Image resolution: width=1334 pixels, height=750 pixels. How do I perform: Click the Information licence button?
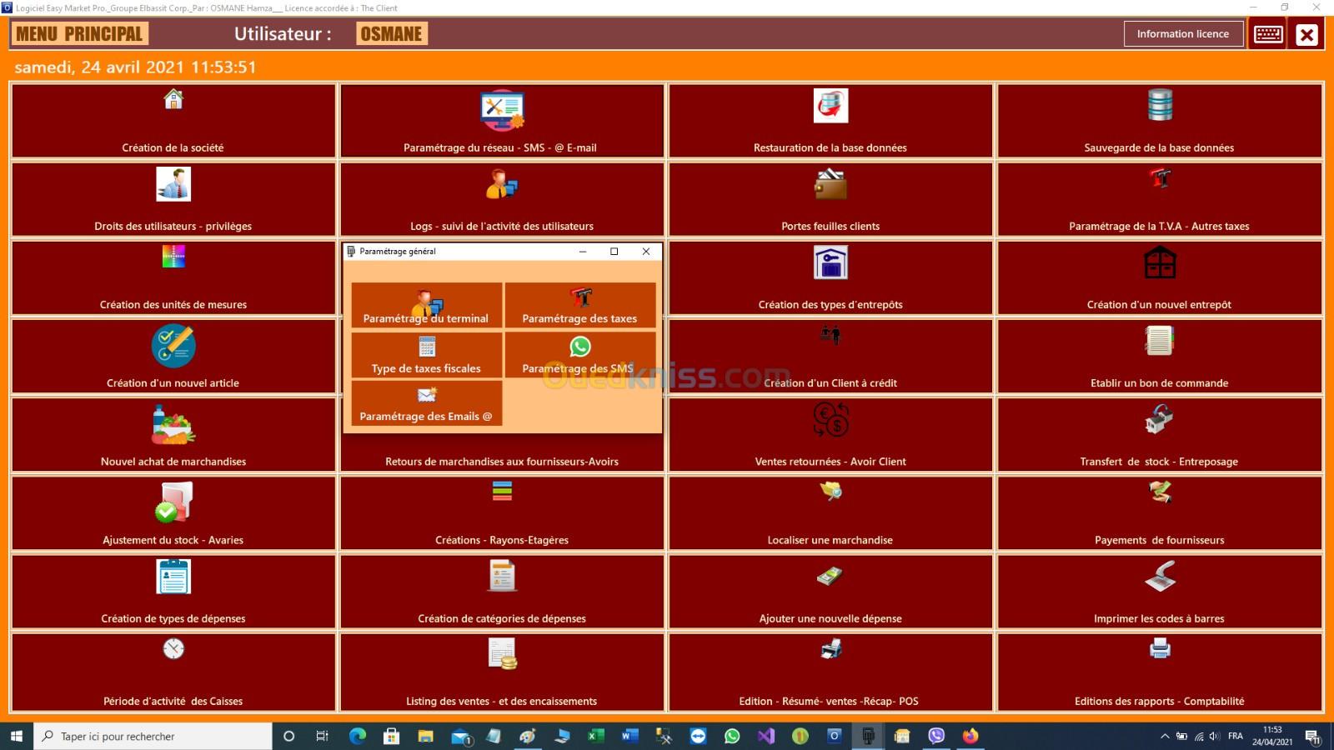(1182, 34)
